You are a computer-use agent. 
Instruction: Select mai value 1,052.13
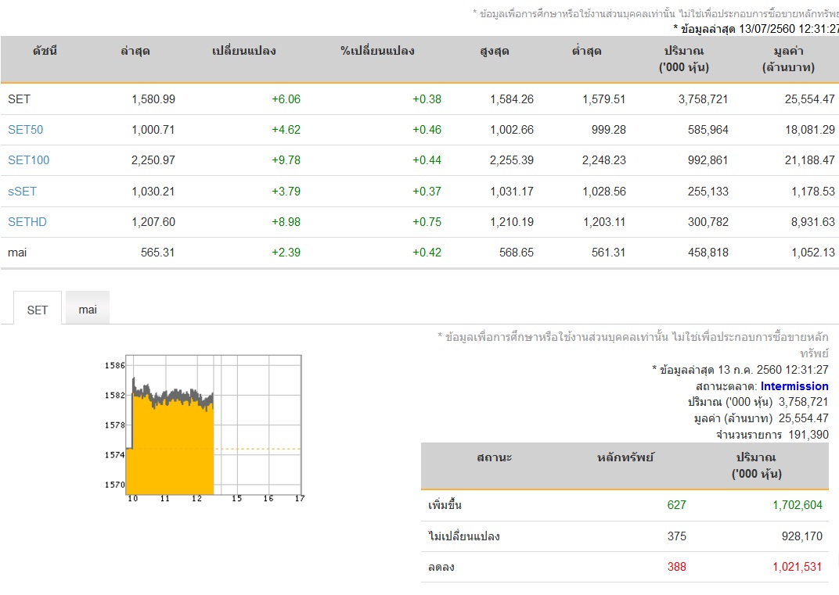pos(812,253)
